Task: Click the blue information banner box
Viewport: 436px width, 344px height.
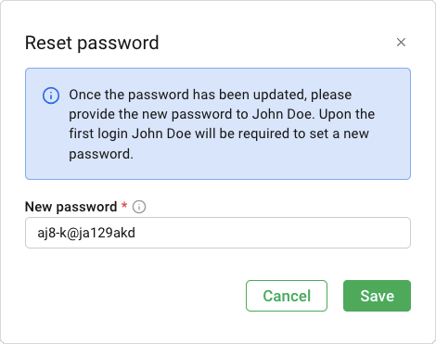Action: coord(218,123)
